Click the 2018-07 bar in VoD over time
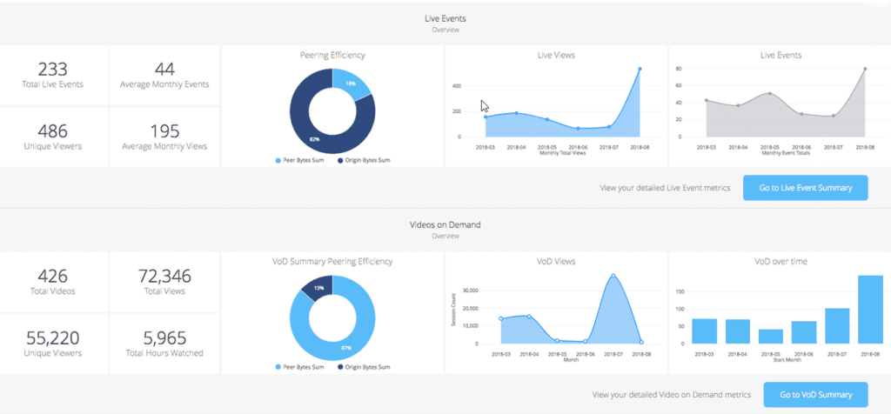This screenshot has height=414, width=891. (x=836, y=325)
